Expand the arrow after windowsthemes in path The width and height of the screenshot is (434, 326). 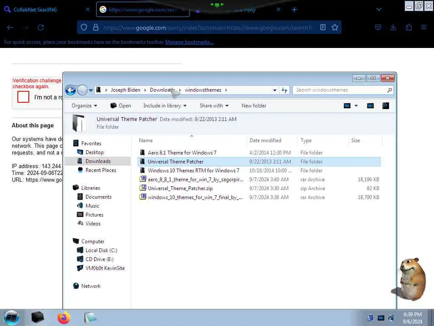pyautogui.click(x=226, y=90)
